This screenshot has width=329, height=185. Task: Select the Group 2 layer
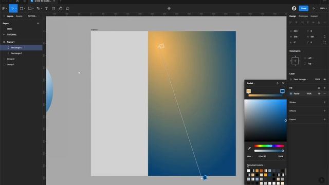click(x=11, y=59)
